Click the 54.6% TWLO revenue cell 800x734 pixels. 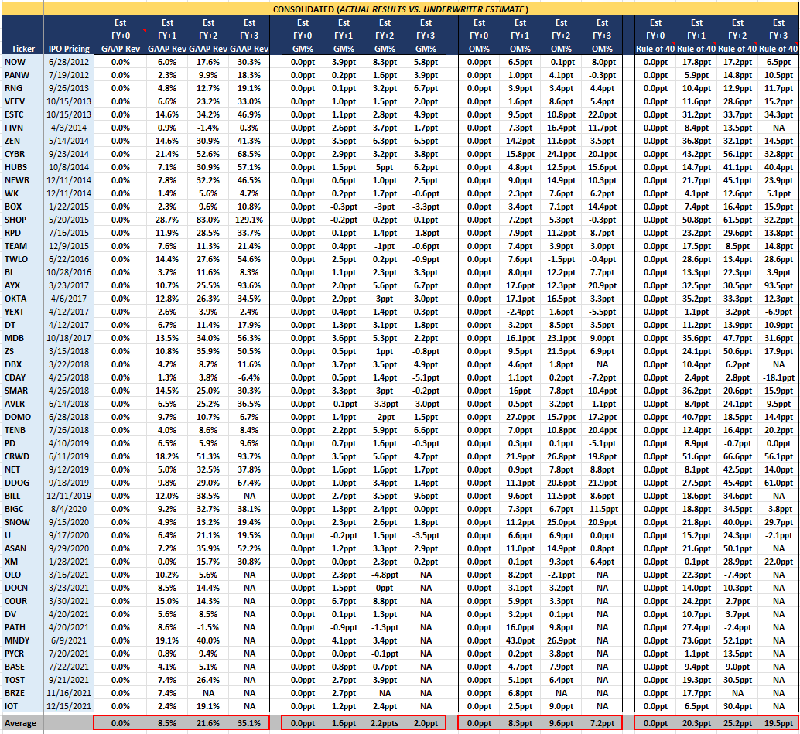(249, 259)
